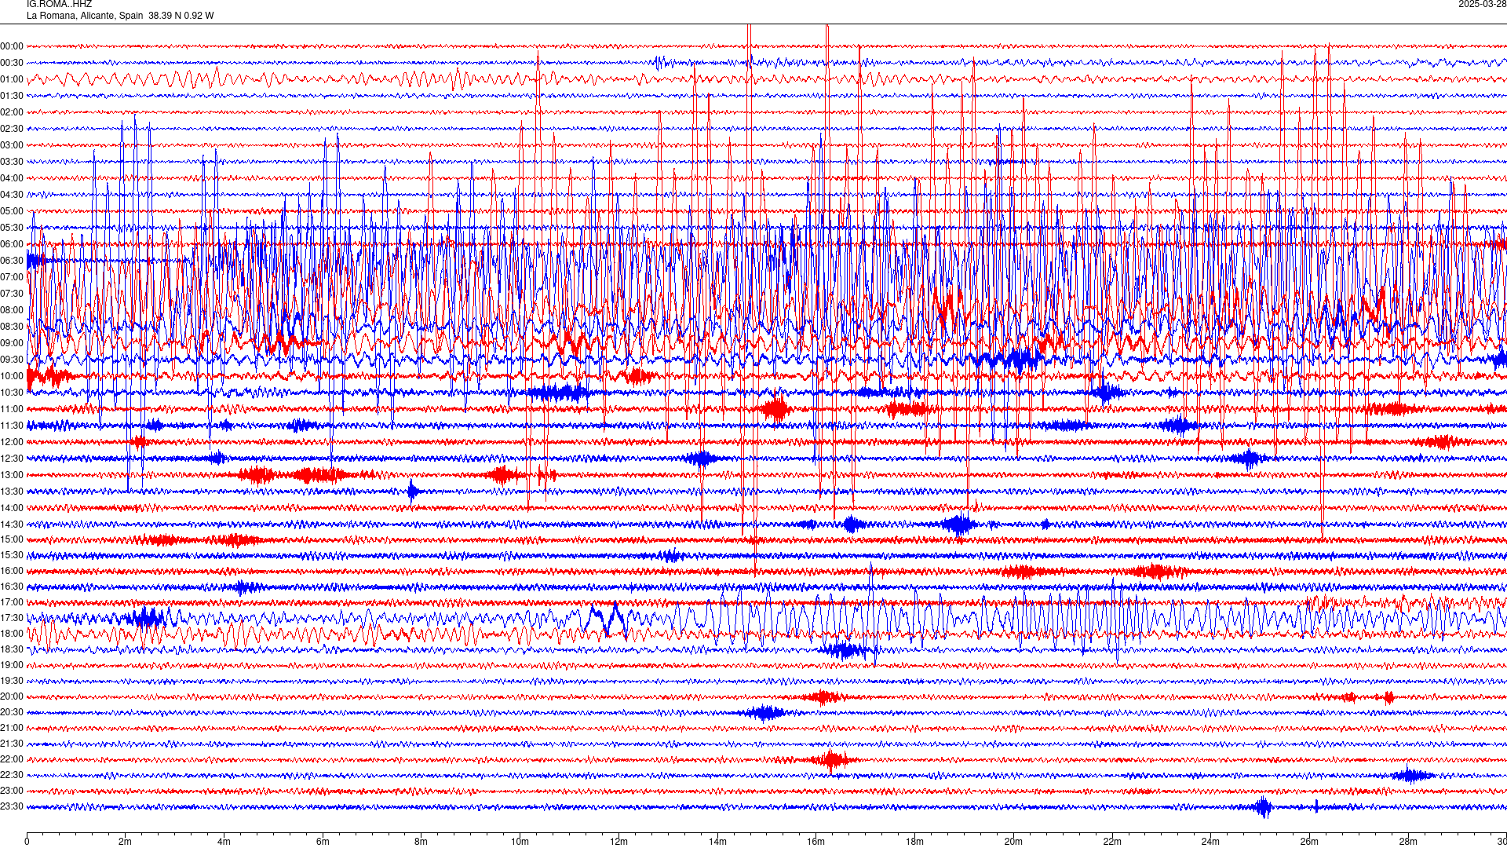The width and height of the screenshot is (1507, 848).
Task: Select the 04:30 trace time label
Action: click(12, 195)
